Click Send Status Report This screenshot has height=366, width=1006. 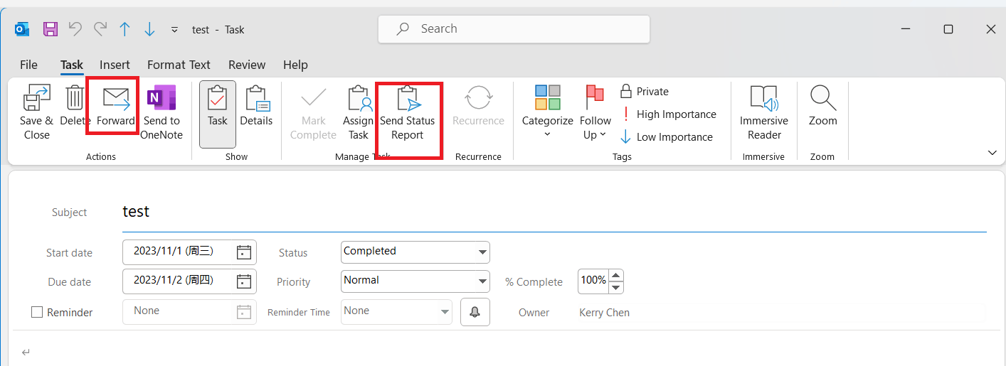point(408,114)
